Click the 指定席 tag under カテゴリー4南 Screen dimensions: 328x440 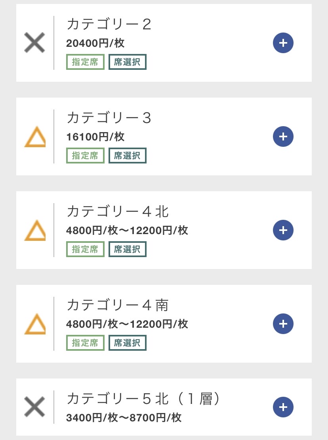(85, 343)
